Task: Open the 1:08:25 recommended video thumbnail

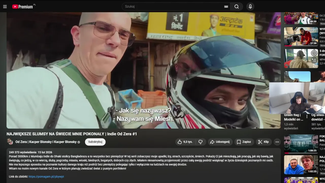Action: click(x=301, y=144)
